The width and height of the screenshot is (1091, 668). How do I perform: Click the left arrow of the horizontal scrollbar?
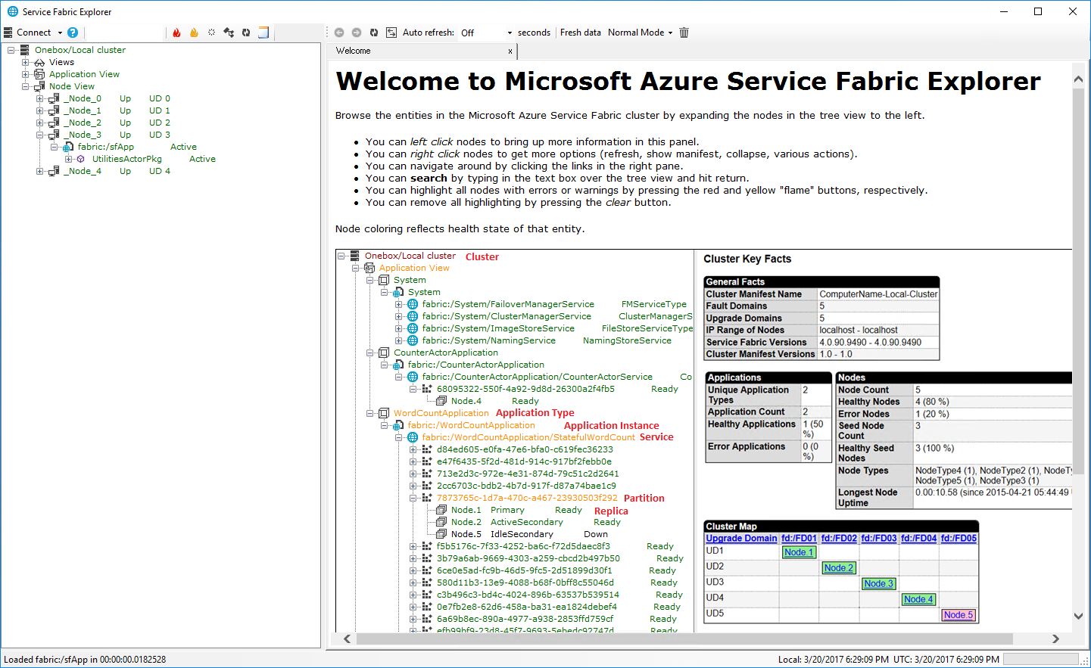click(x=348, y=639)
